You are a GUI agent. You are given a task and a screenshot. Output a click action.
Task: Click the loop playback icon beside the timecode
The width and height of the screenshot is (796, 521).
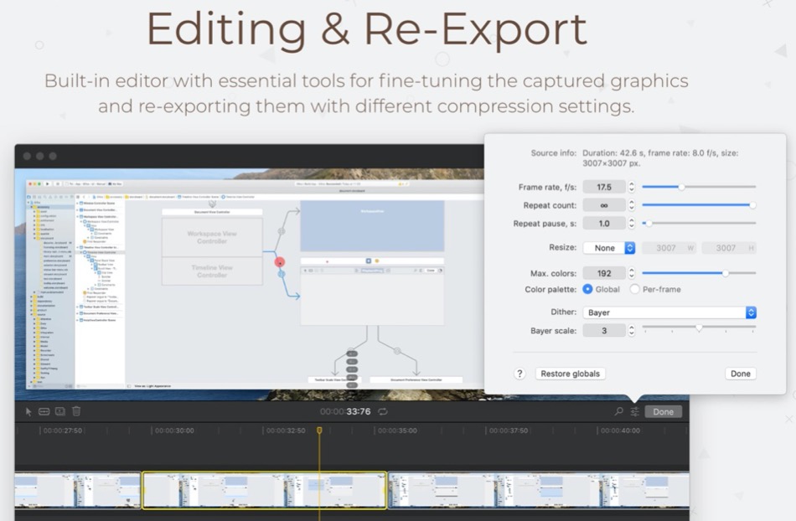pyautogui.click(x=382, y=411)
